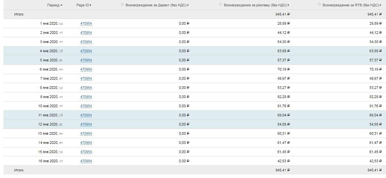
Task: Click 61,45 ₽ in the рекламу column
Action: coord(284,152)
